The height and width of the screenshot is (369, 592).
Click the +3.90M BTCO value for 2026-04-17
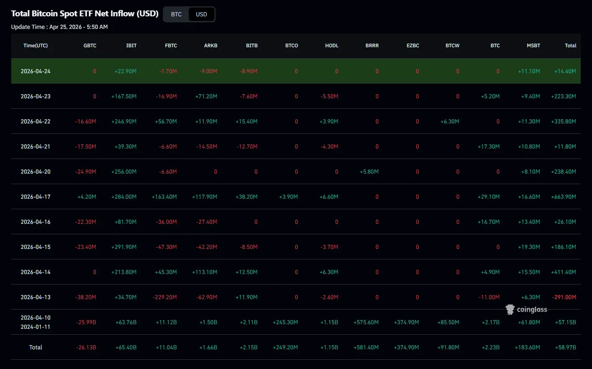click(x=288, y=197)
